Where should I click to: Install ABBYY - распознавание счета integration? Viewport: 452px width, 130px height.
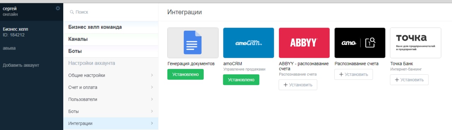tap(298, 85)
